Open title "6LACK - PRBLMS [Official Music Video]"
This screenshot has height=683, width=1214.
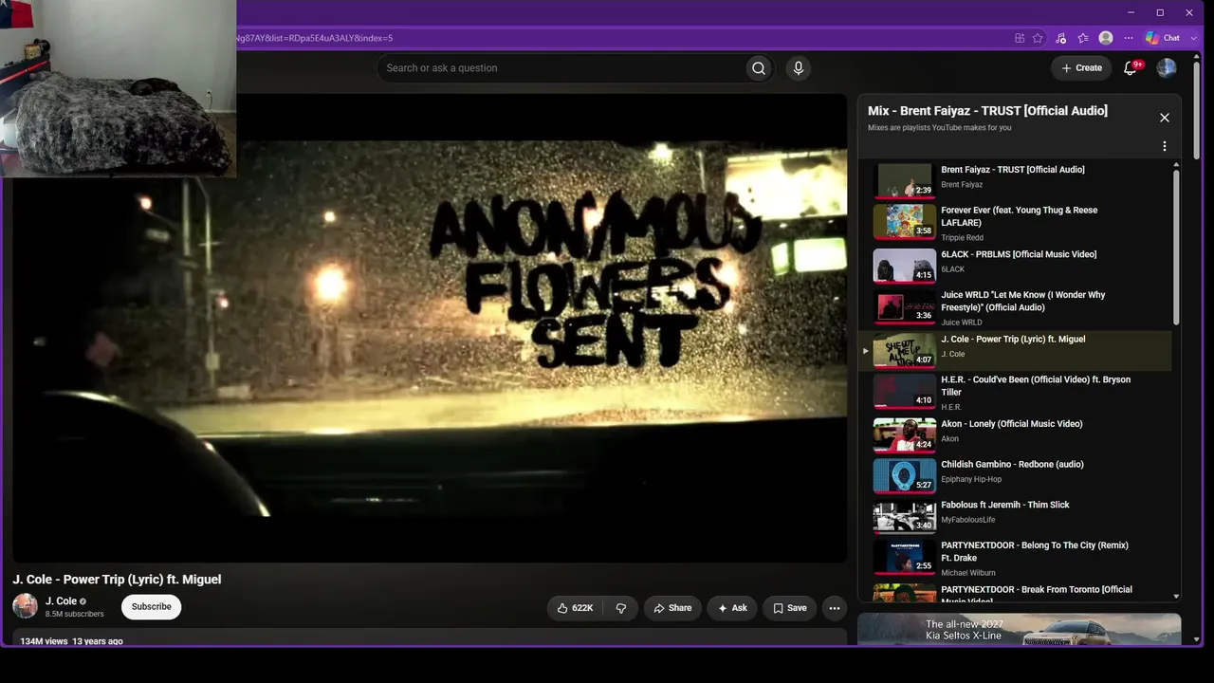tap(1019, 254)
